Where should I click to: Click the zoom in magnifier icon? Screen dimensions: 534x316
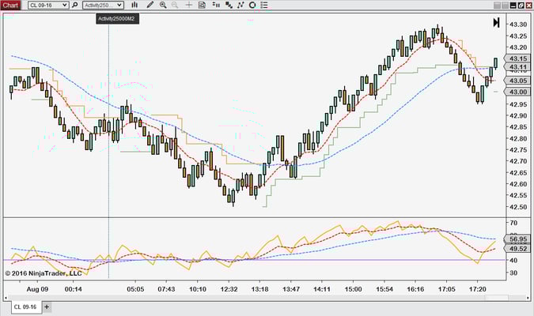point(163,5)
